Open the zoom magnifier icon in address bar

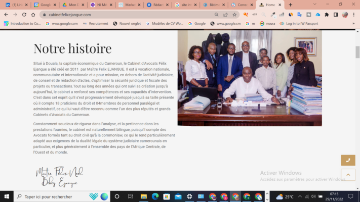pos(216,15)
